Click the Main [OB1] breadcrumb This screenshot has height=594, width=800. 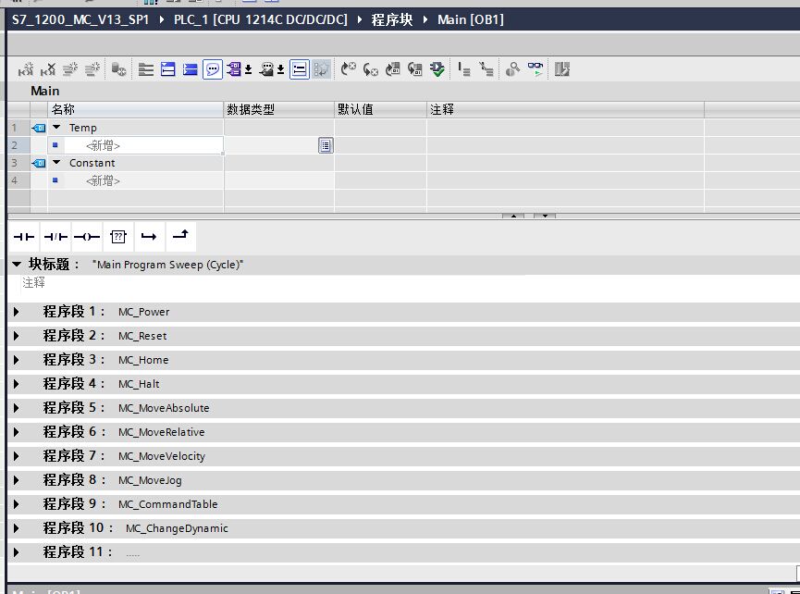[471, 20]
